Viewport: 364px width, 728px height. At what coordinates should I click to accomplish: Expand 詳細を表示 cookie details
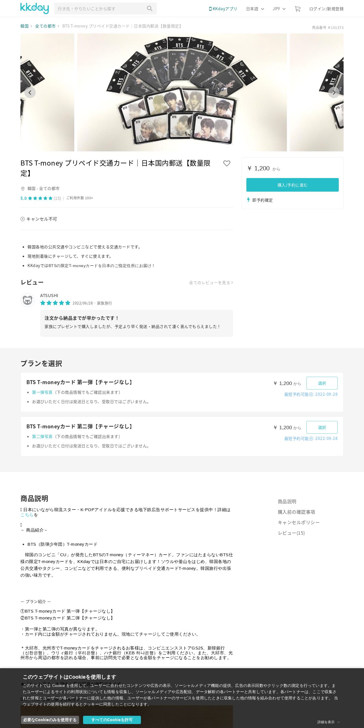click(328, 722)
